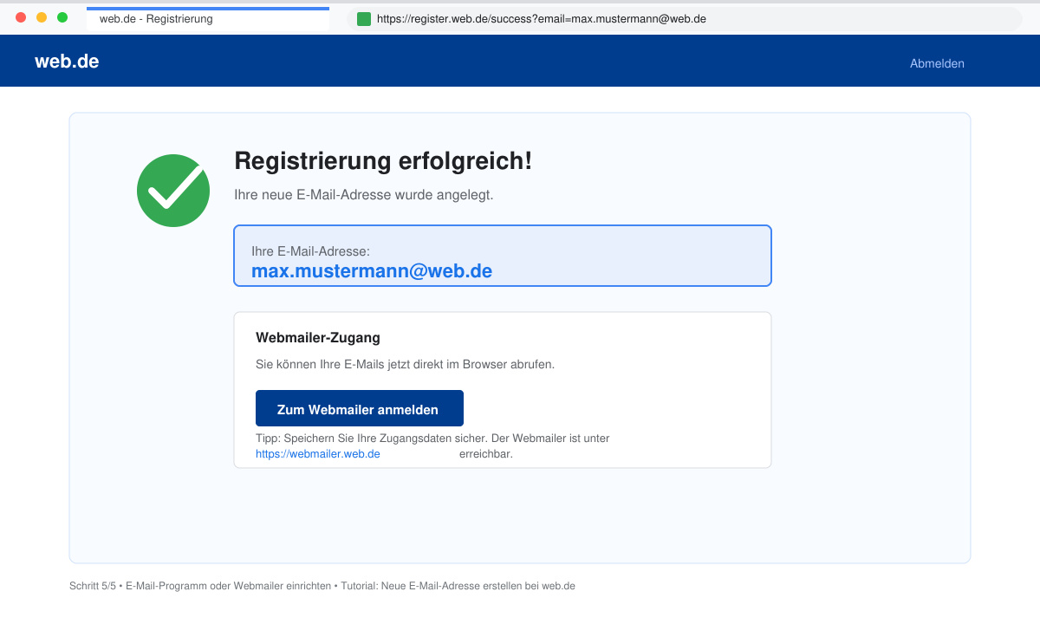Close the window with the red button

pyautogui.click(x=21, y=17)
